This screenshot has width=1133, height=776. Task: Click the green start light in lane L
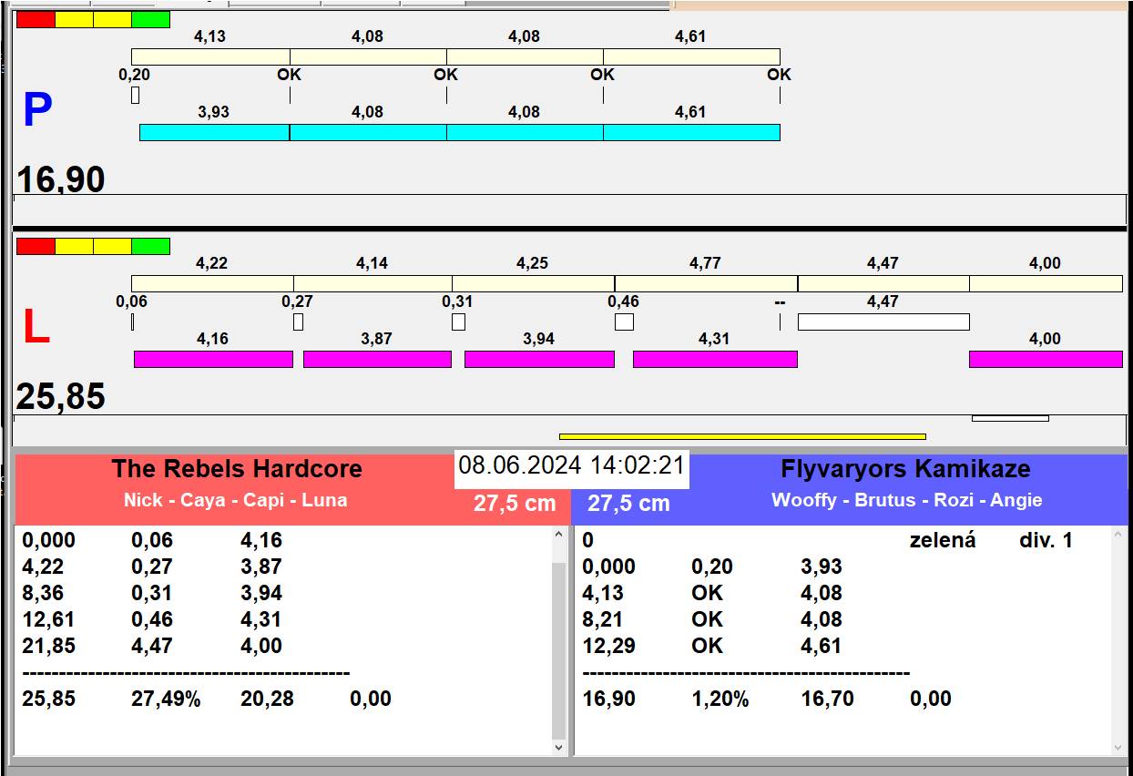pyautogui.click(x=150, y=246)
